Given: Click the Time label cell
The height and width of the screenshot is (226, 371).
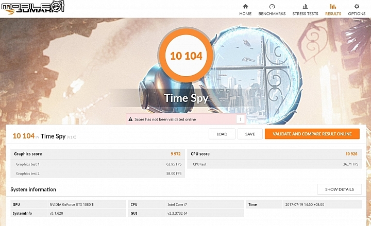Looking at the screenshot, I should coord(264,204).
